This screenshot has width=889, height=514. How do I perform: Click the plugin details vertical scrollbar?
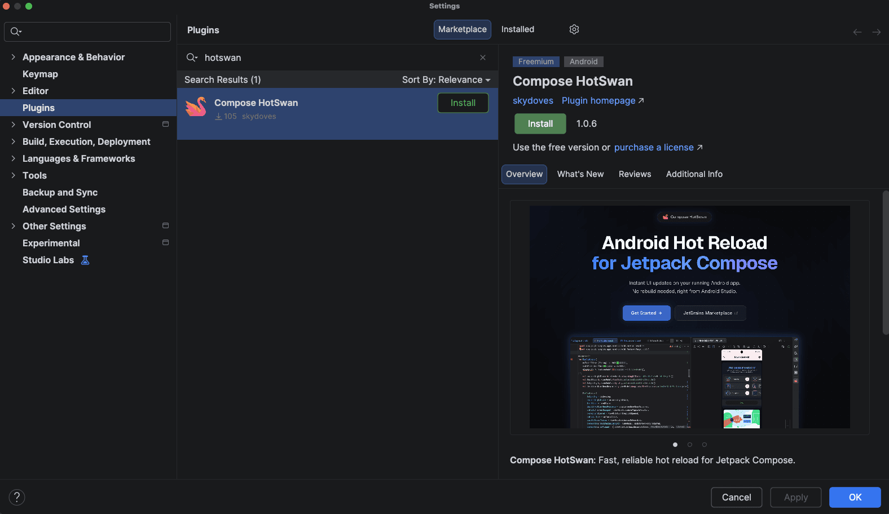coord(886,263)
